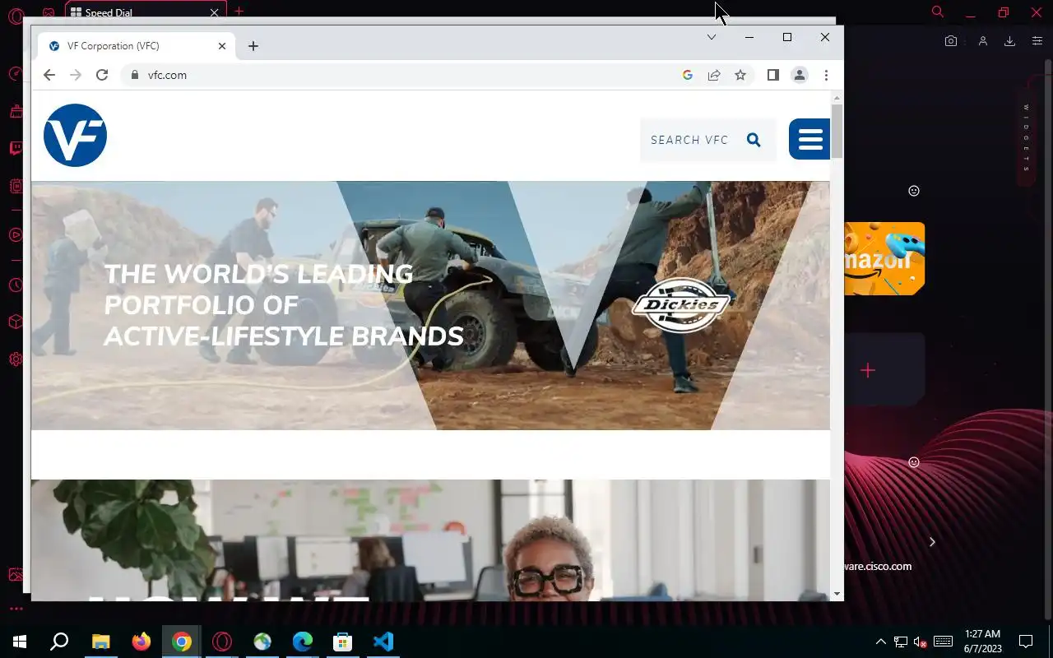Viewport: 1053px width, 658px height.
Task: Click the lock icon beside vfc.com
Action: [136, 75]
